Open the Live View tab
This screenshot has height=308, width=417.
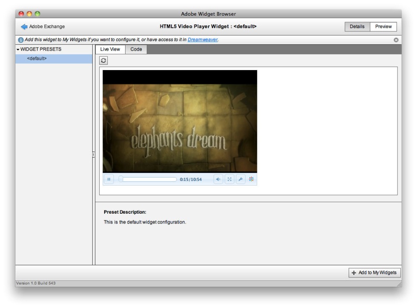[x=110, y=49]
